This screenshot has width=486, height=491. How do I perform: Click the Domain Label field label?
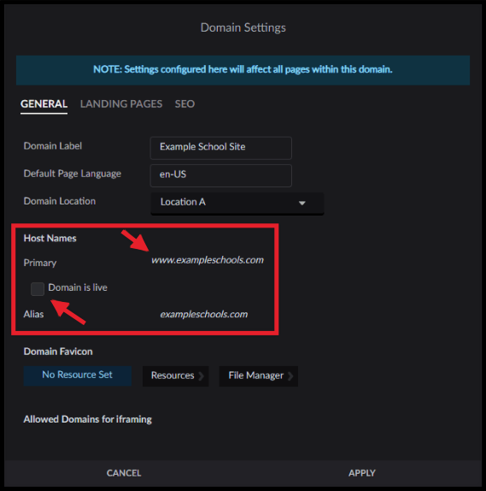[53, 146]
